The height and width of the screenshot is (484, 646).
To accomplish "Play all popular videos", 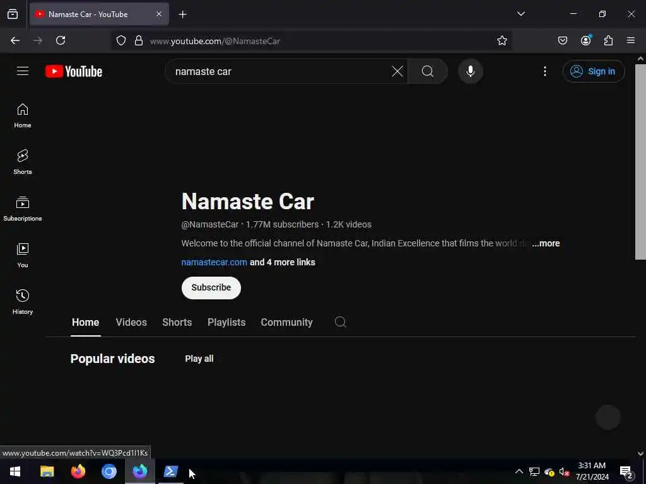I will [x=199, y=359].
